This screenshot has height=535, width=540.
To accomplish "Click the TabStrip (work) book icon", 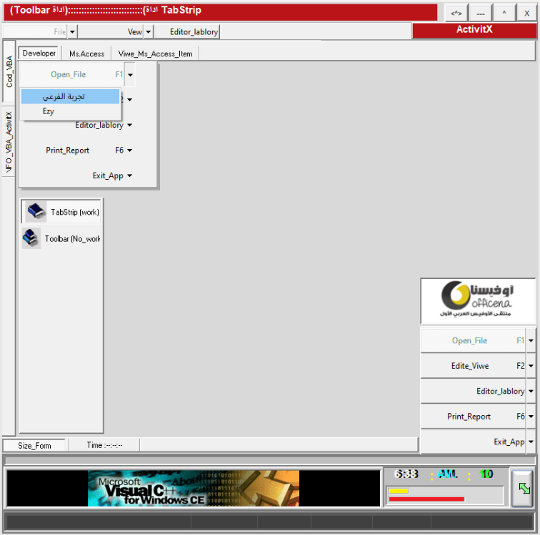I will click(36, 212).
